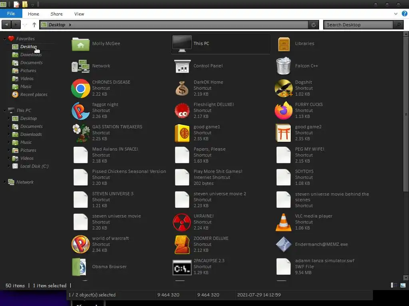Select the This PC monitor icon
The width and height of the screenshot is (409, 306).
point(182,44)
